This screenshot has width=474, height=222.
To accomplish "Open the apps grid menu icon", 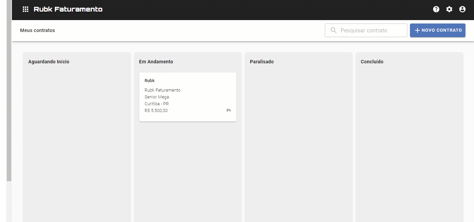I will (26, 10).
